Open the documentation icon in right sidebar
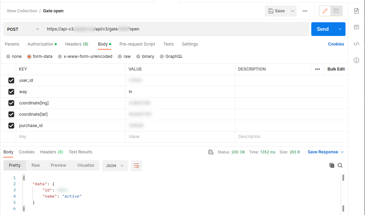365x215 pixels. point(356,11)
